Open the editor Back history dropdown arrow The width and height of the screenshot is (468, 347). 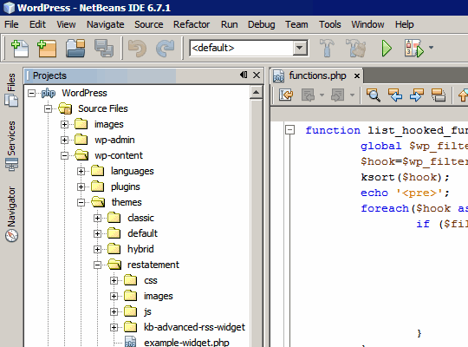pos(322,95)
